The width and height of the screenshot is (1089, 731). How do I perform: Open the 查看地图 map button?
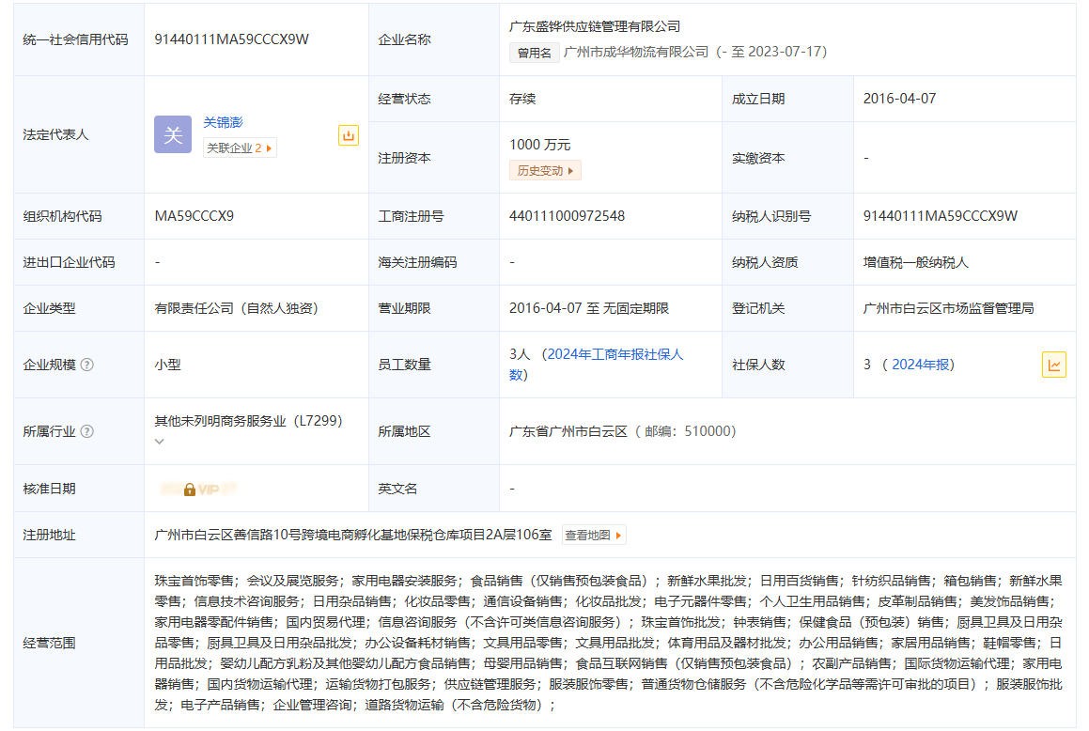[593, 535]
